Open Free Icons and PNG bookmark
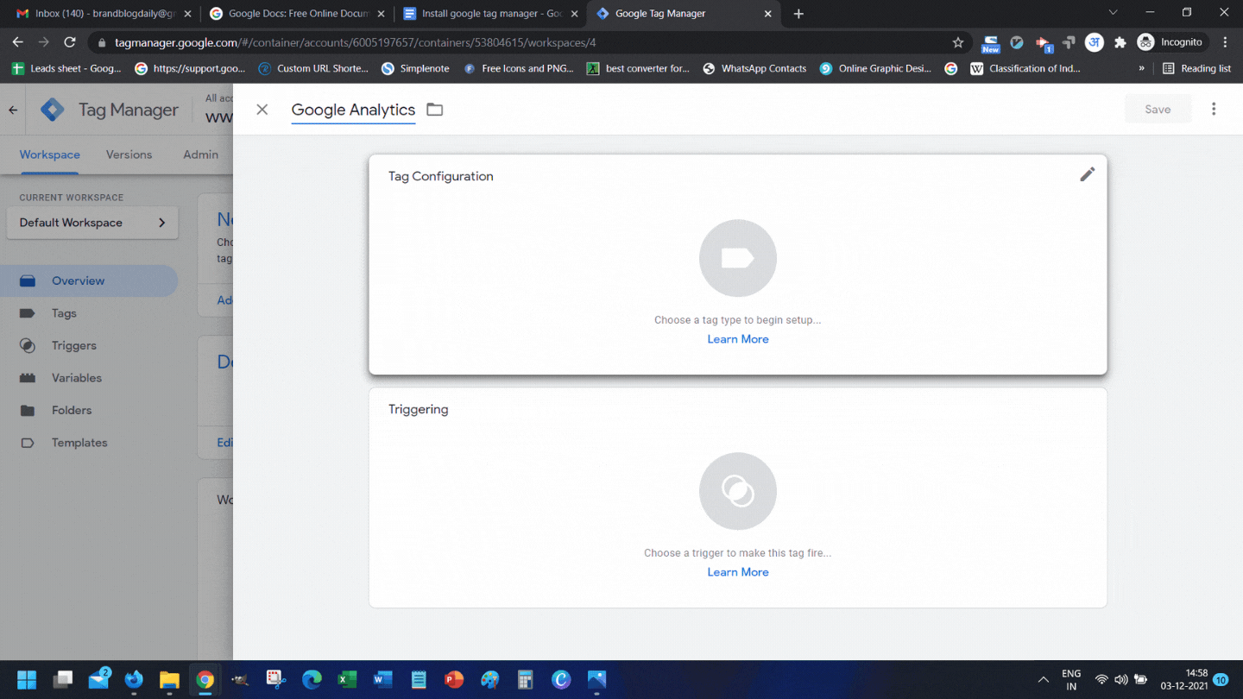Viewport: 1243px width, 699px height. tap(519, 68)
